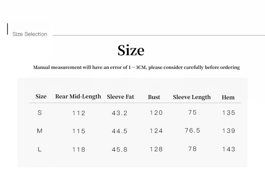The width and height of the screenshot is (265, 175).
Task: Click the 135 hem value
Action: coord(229,113)
